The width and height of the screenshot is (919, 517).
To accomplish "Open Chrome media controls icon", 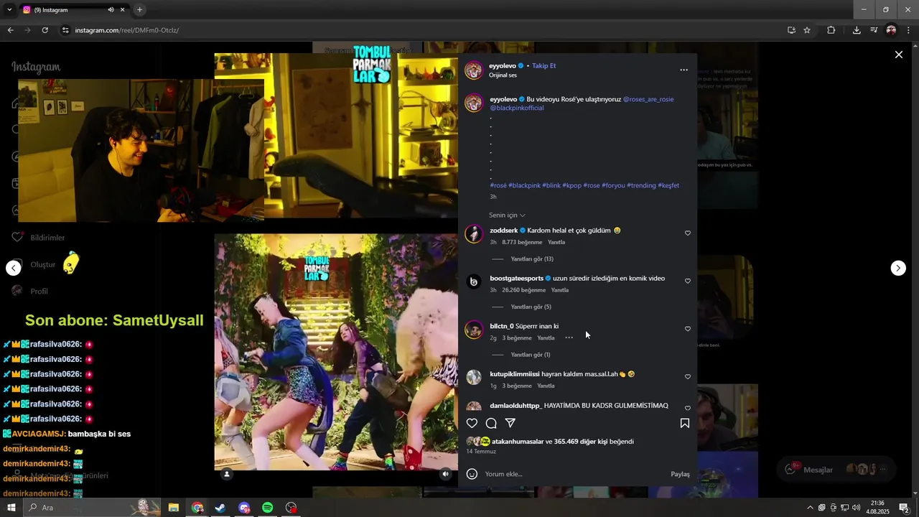I will (874, 30).
